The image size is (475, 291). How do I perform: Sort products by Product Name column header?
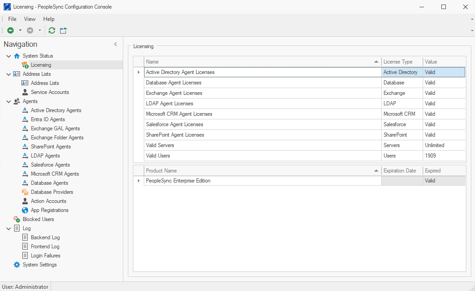[263, 171]
